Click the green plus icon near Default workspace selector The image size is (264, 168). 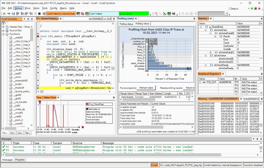point(252,8)
